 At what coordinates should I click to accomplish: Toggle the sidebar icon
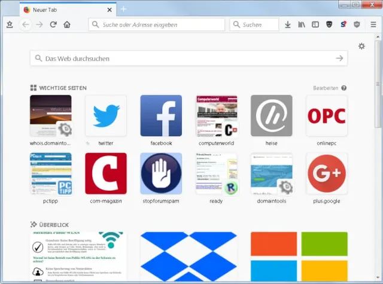tap(315, 25)
